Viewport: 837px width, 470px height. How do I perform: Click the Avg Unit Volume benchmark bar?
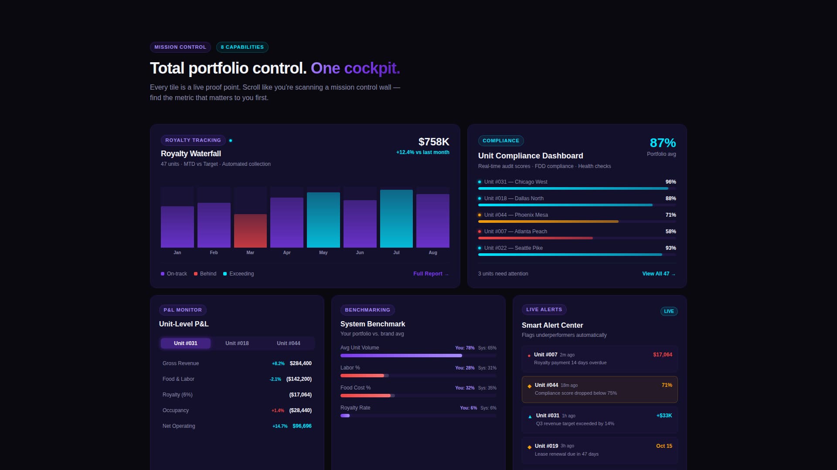coord(418,356)
